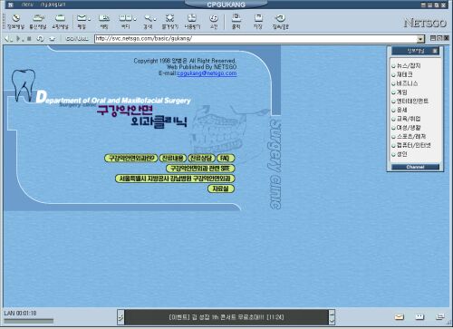The height and width of the screenshot is (329, 453).
Task: Click the toolbar icon right of 즐겨찾기
Action: [192, 21]
